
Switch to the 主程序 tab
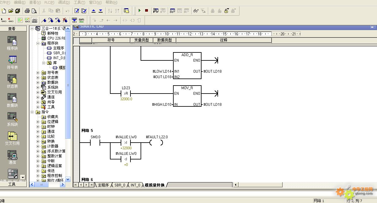[103, 185]
